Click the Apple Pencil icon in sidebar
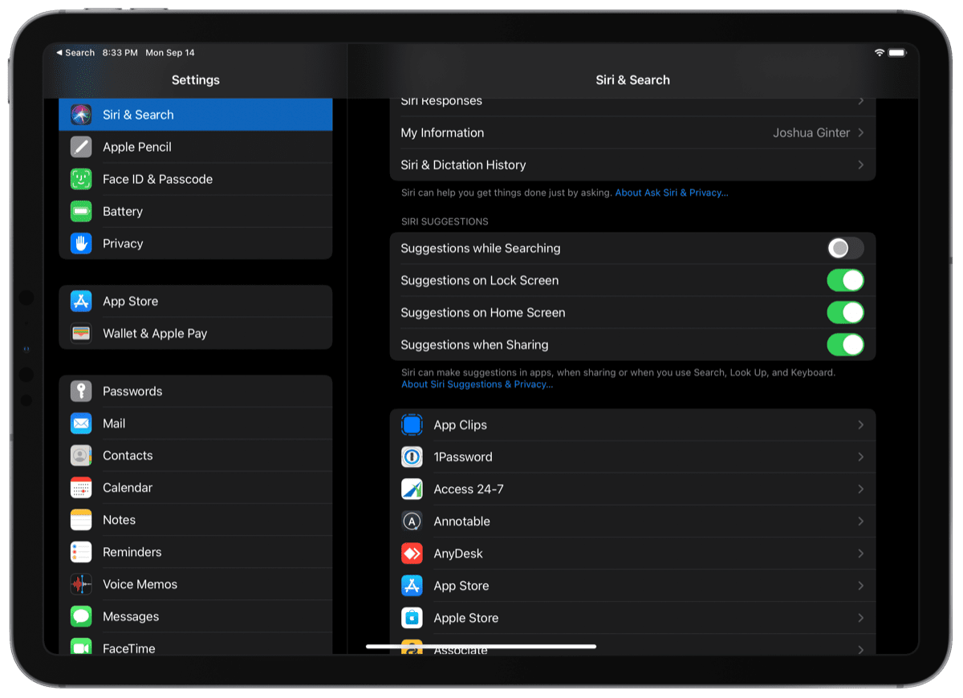Image resolution: width=963 pixels, height=698 pixels. [81, 147]
